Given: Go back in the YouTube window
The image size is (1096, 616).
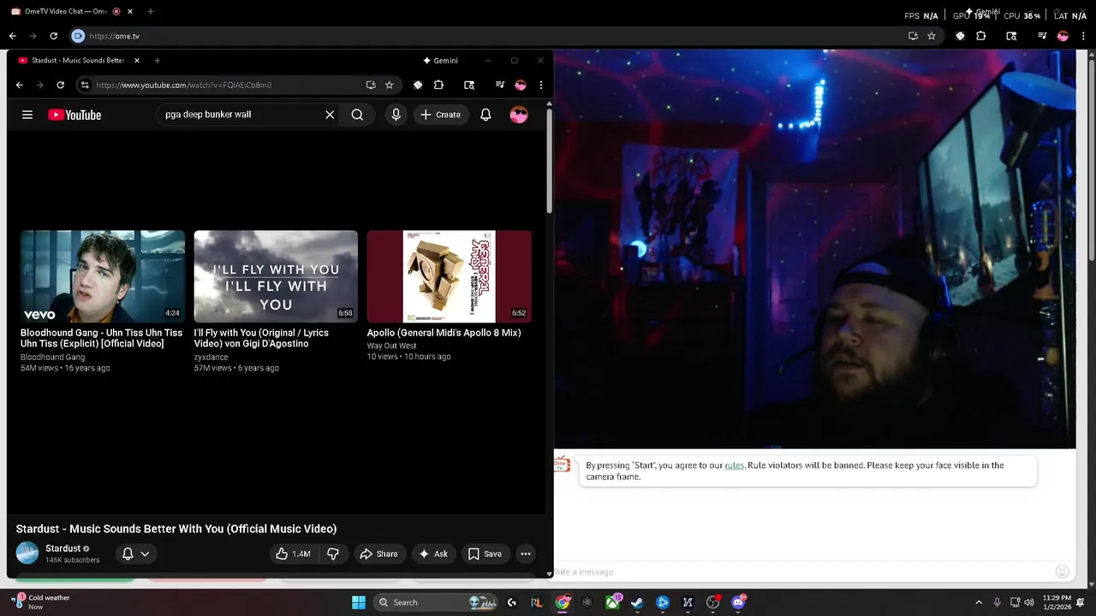Looking at the screenshot, I should [19, 85].
